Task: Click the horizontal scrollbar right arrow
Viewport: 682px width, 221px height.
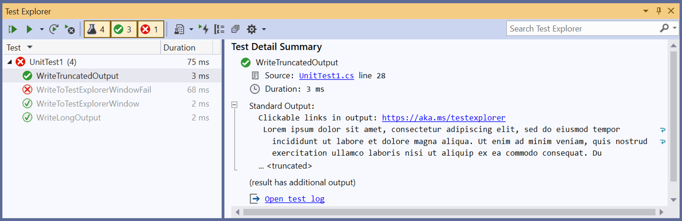Action: [661, 212]
